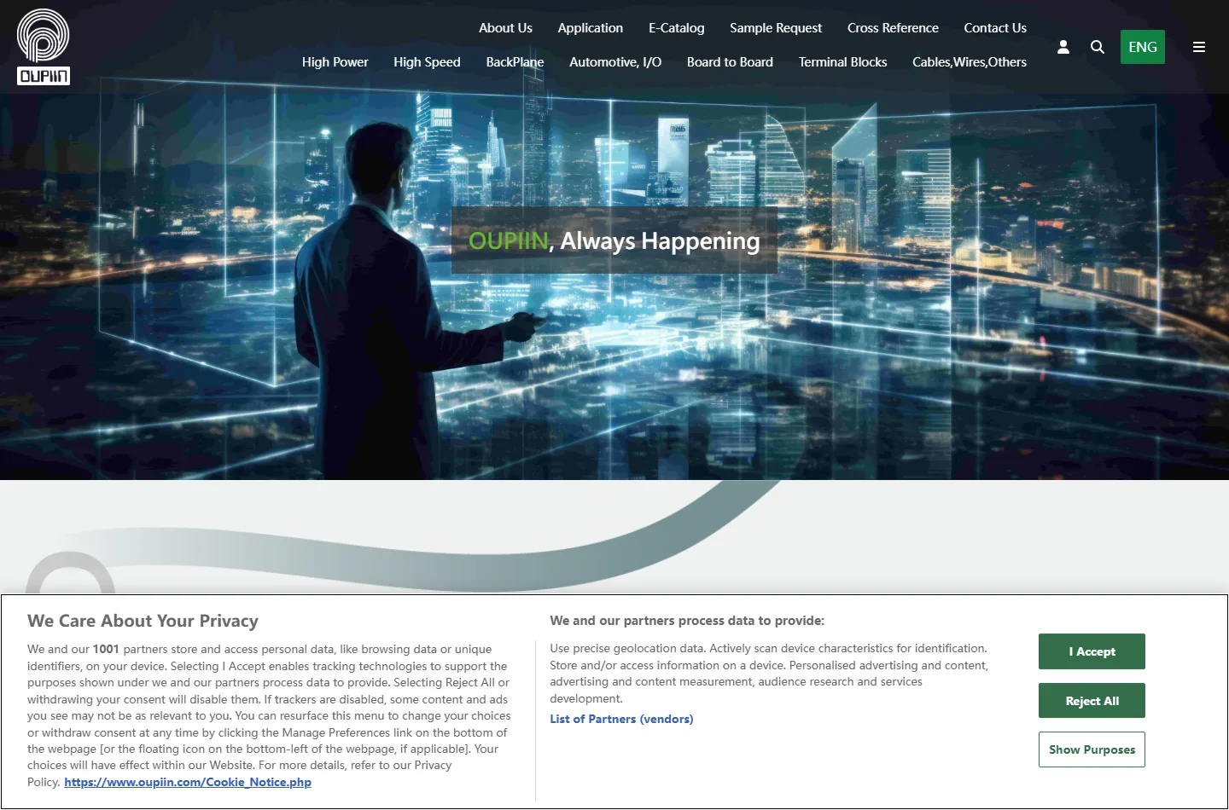Click the 'We Care About Your Privacy' heading
The width and height of the screenshot is (1229, 810).
[143, 622]
